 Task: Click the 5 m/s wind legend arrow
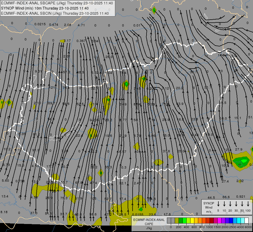click(218, 204)
